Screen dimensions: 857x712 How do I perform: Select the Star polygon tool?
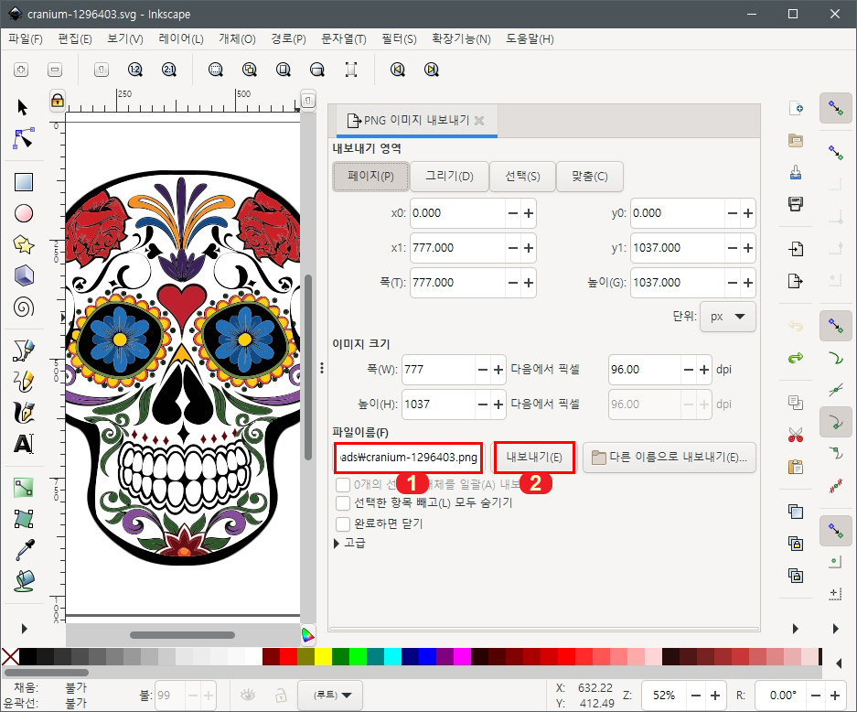[24, 244]
